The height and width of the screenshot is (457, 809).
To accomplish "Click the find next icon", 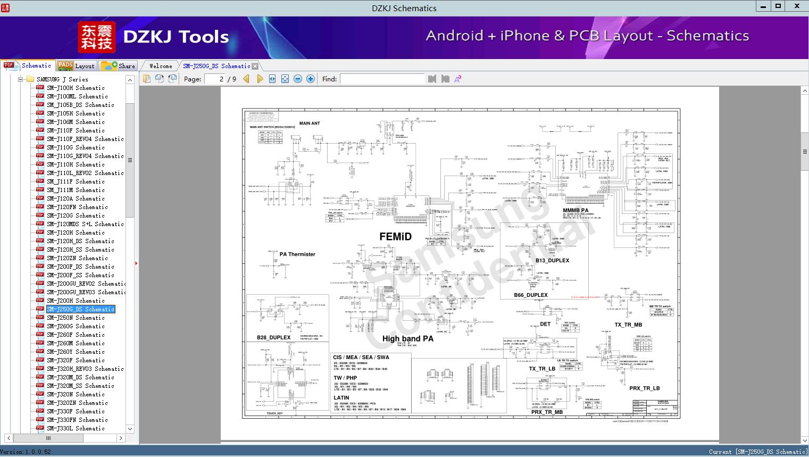I will click(x=445, y=79).
